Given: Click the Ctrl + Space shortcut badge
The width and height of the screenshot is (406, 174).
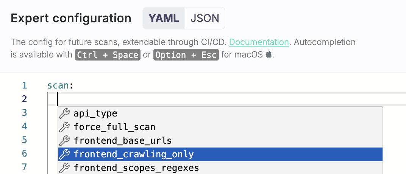Looking at the screenshot, I should (108, 55).
